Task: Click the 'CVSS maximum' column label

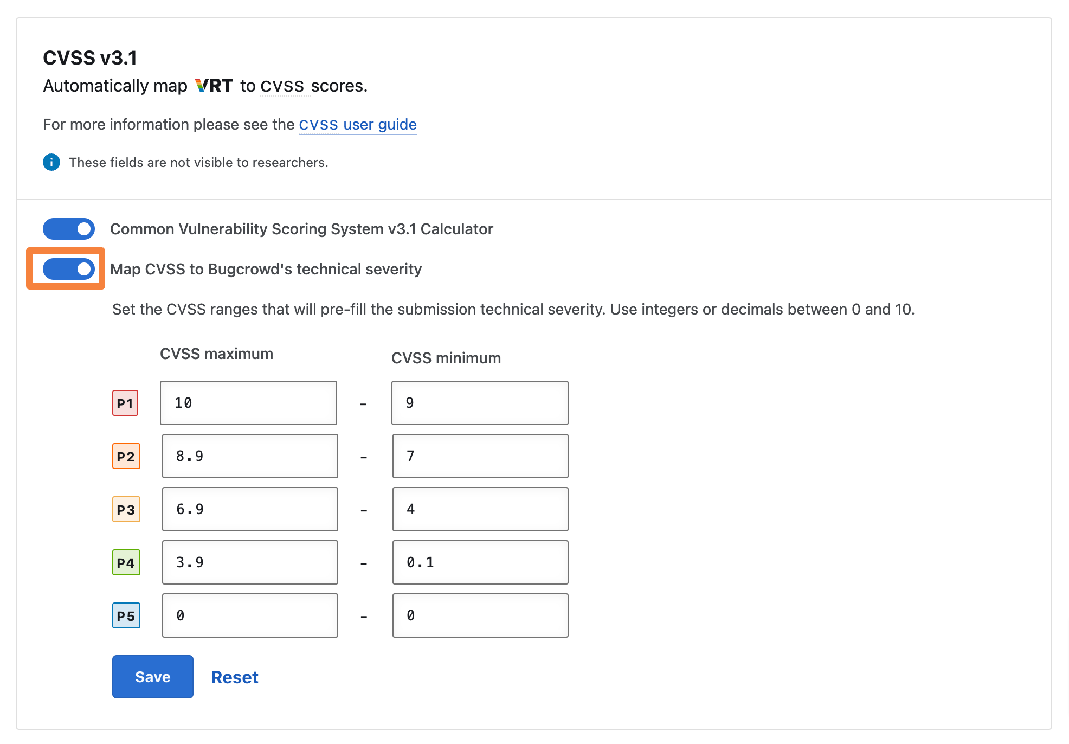Action: click(x=216, y=354)
